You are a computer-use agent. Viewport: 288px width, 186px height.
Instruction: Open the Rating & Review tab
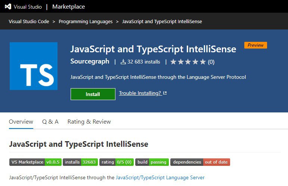coord(89,122)
